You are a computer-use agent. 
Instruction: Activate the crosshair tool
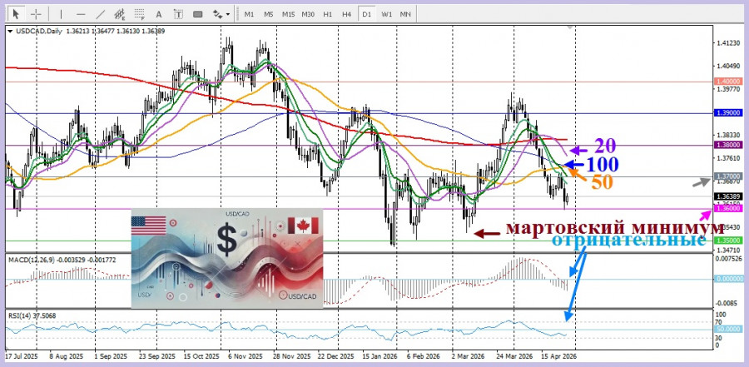coord(37,14)
